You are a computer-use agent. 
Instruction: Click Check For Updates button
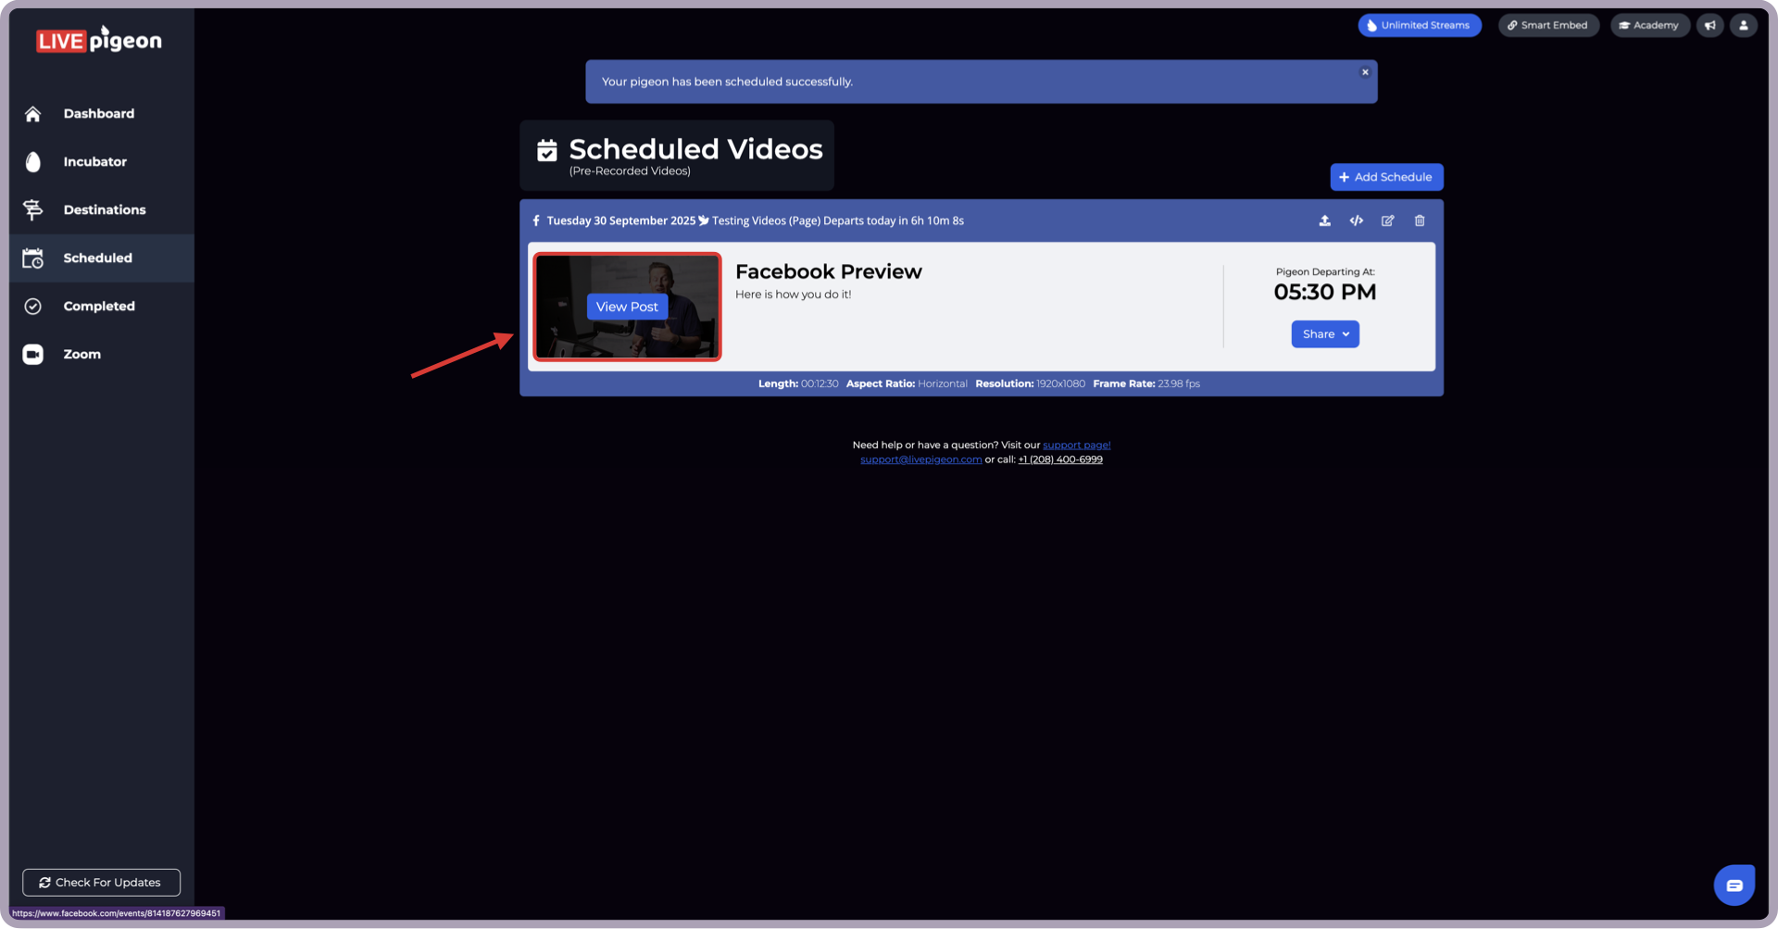click(102, 883)
